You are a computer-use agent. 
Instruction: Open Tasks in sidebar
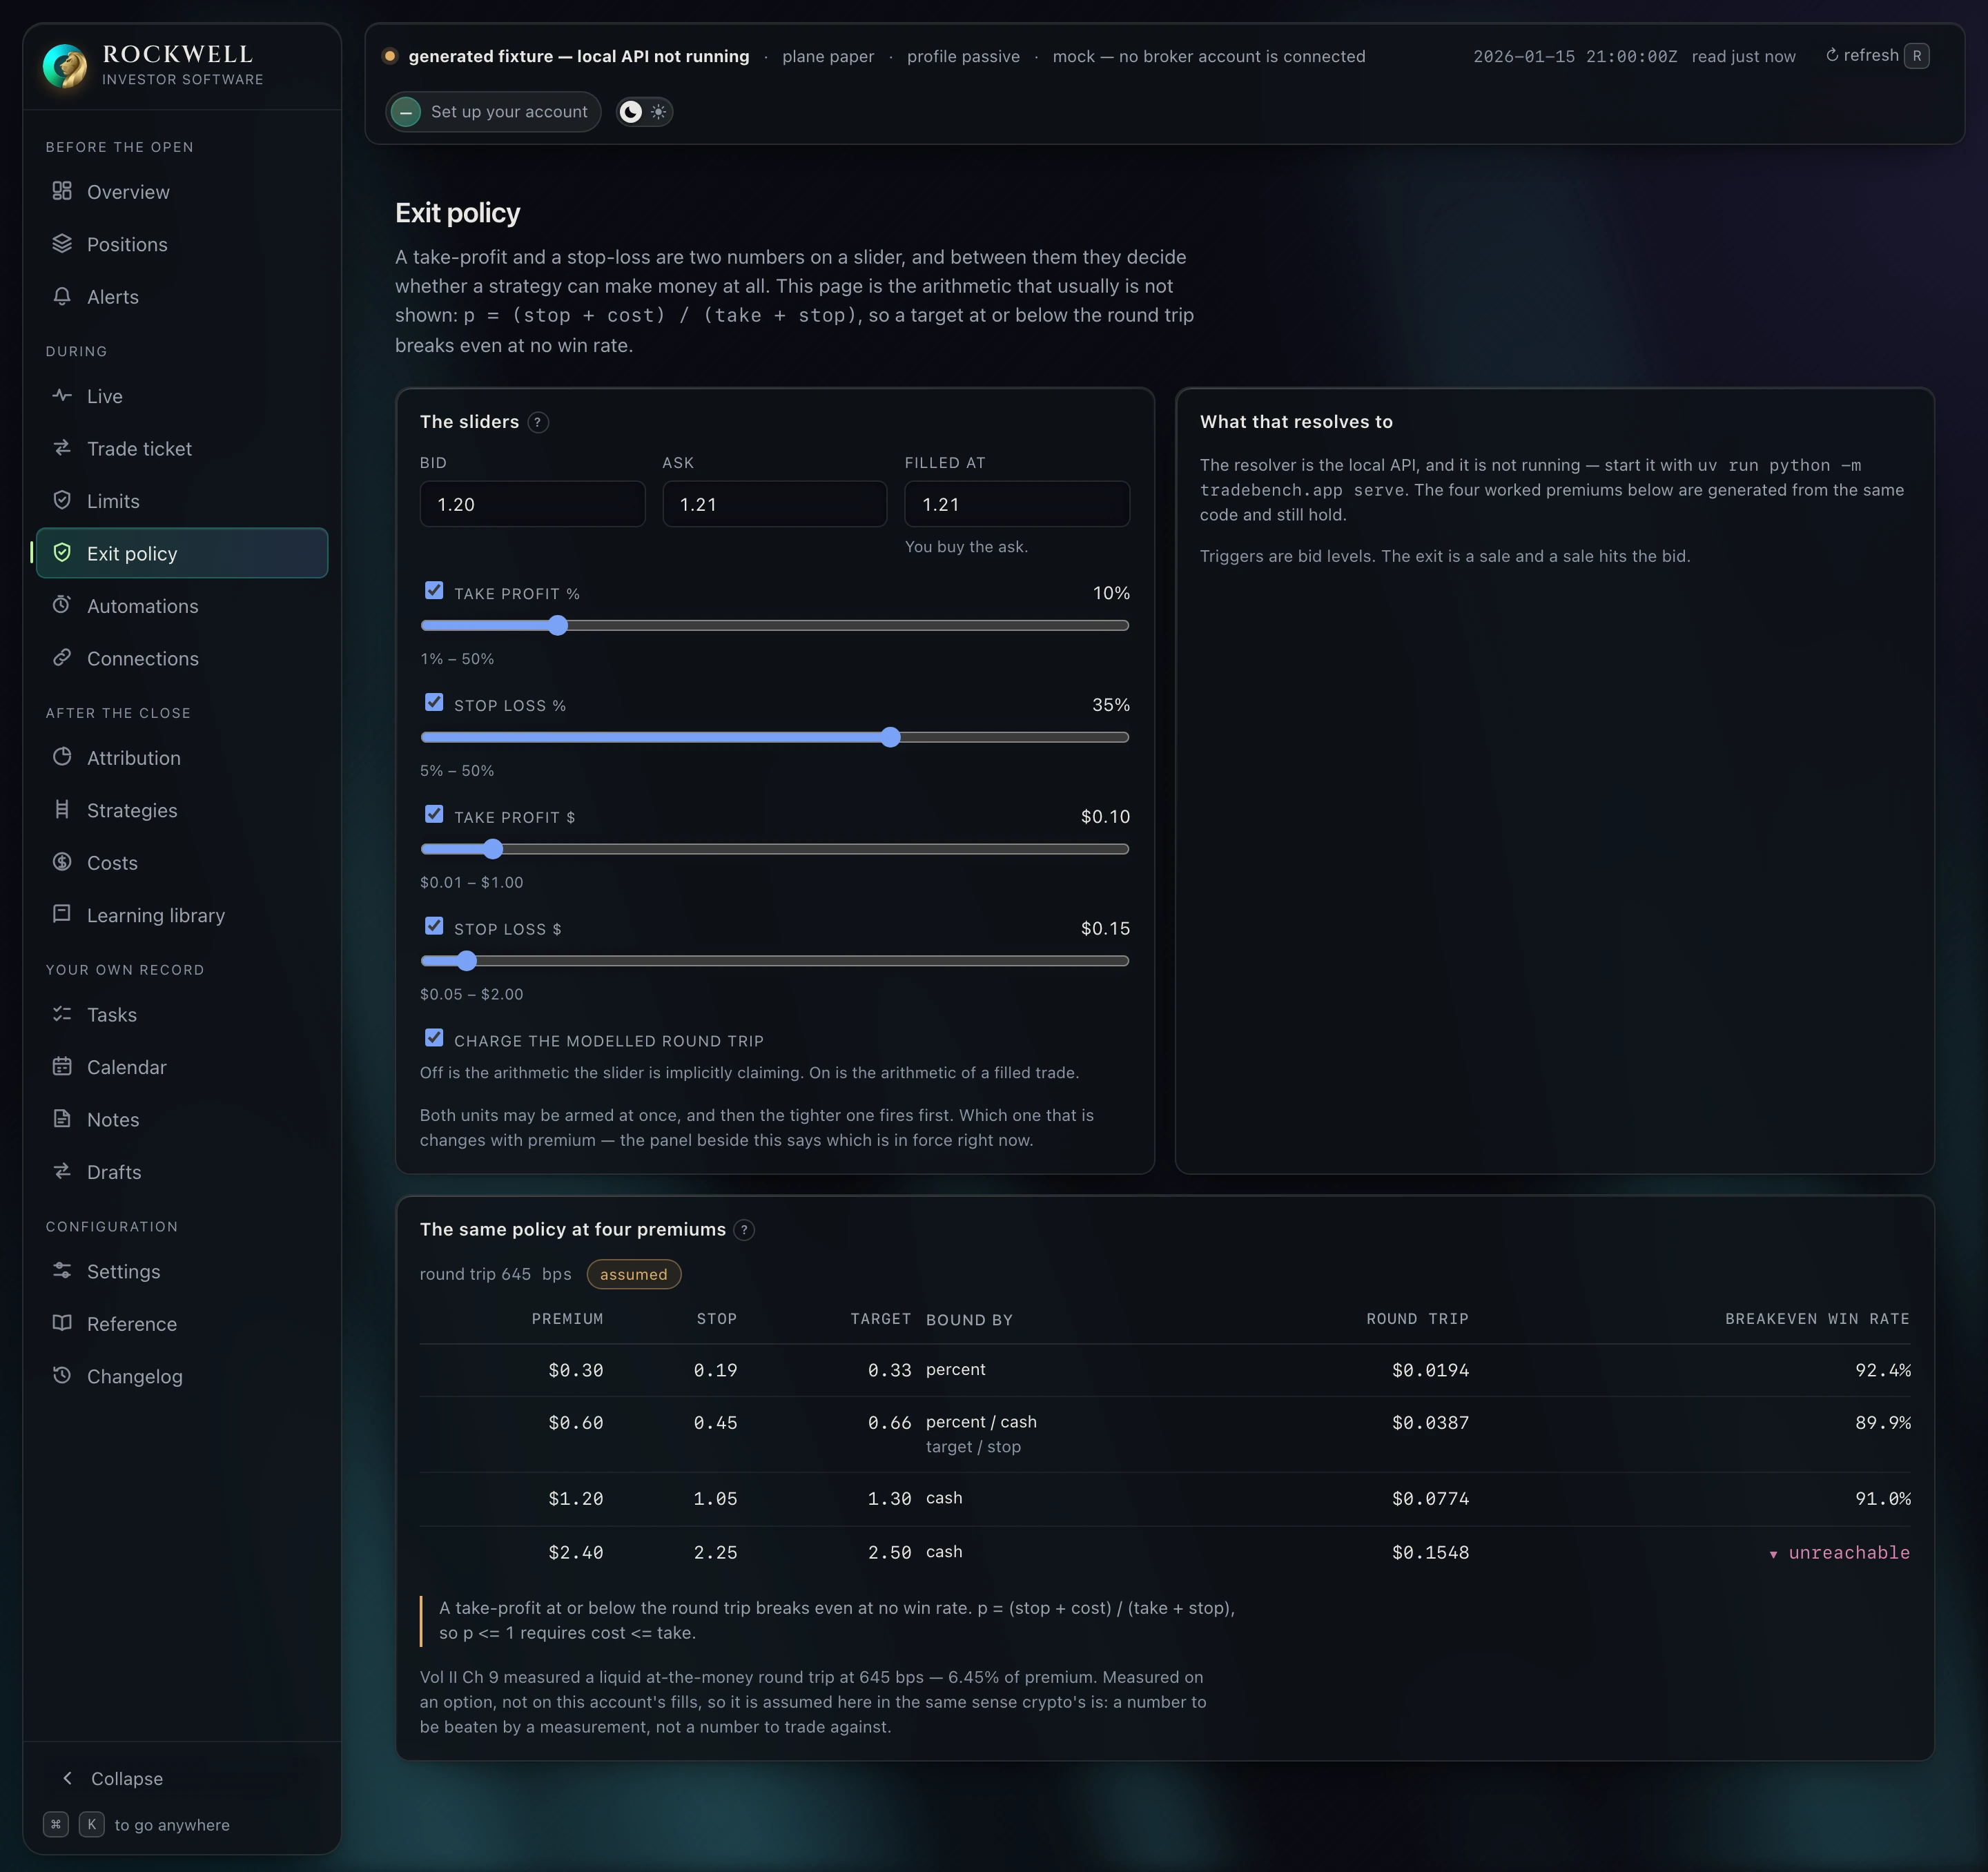(182, 1015)
